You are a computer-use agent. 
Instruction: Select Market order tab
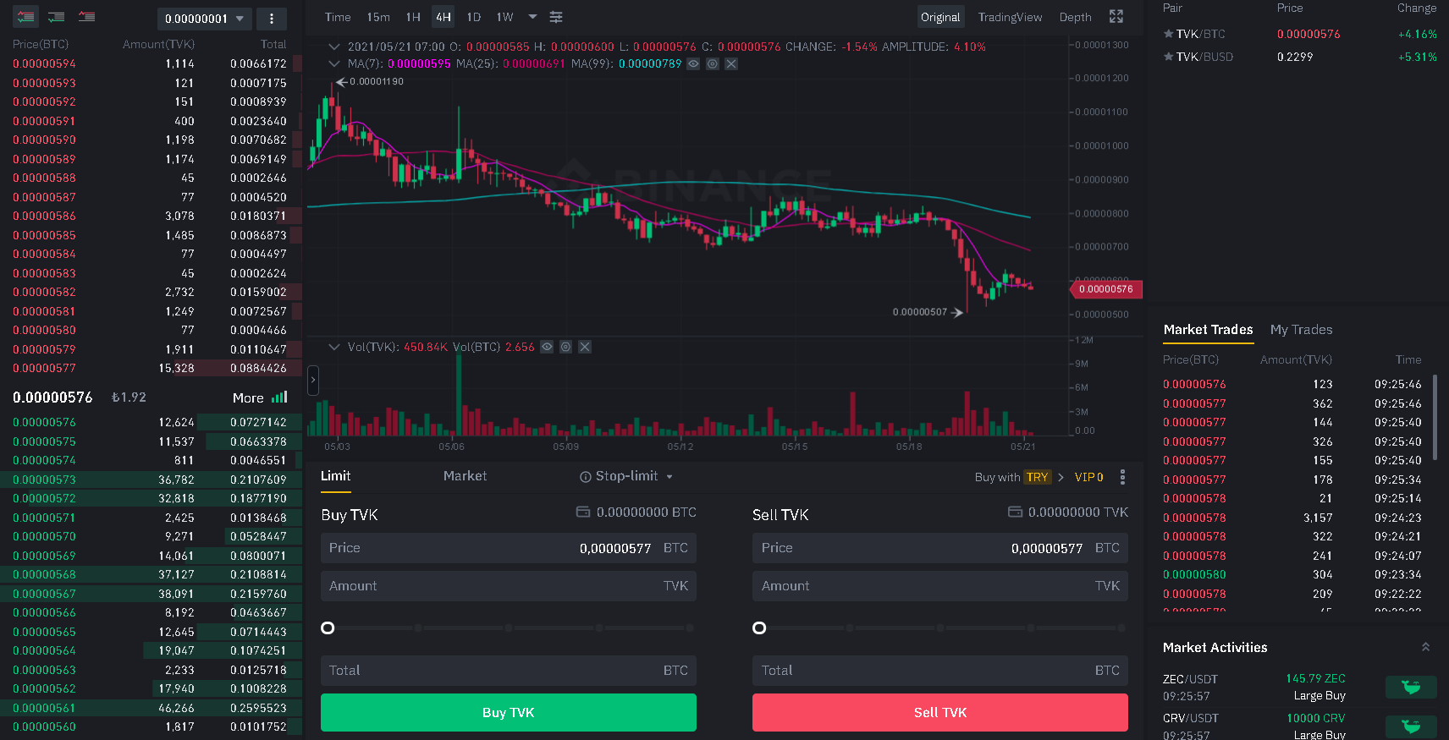click(x=465, y=476)
